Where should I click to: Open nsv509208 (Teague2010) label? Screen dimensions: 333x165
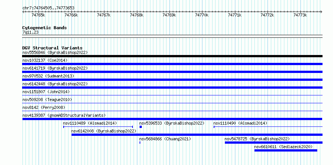point(47,100)
